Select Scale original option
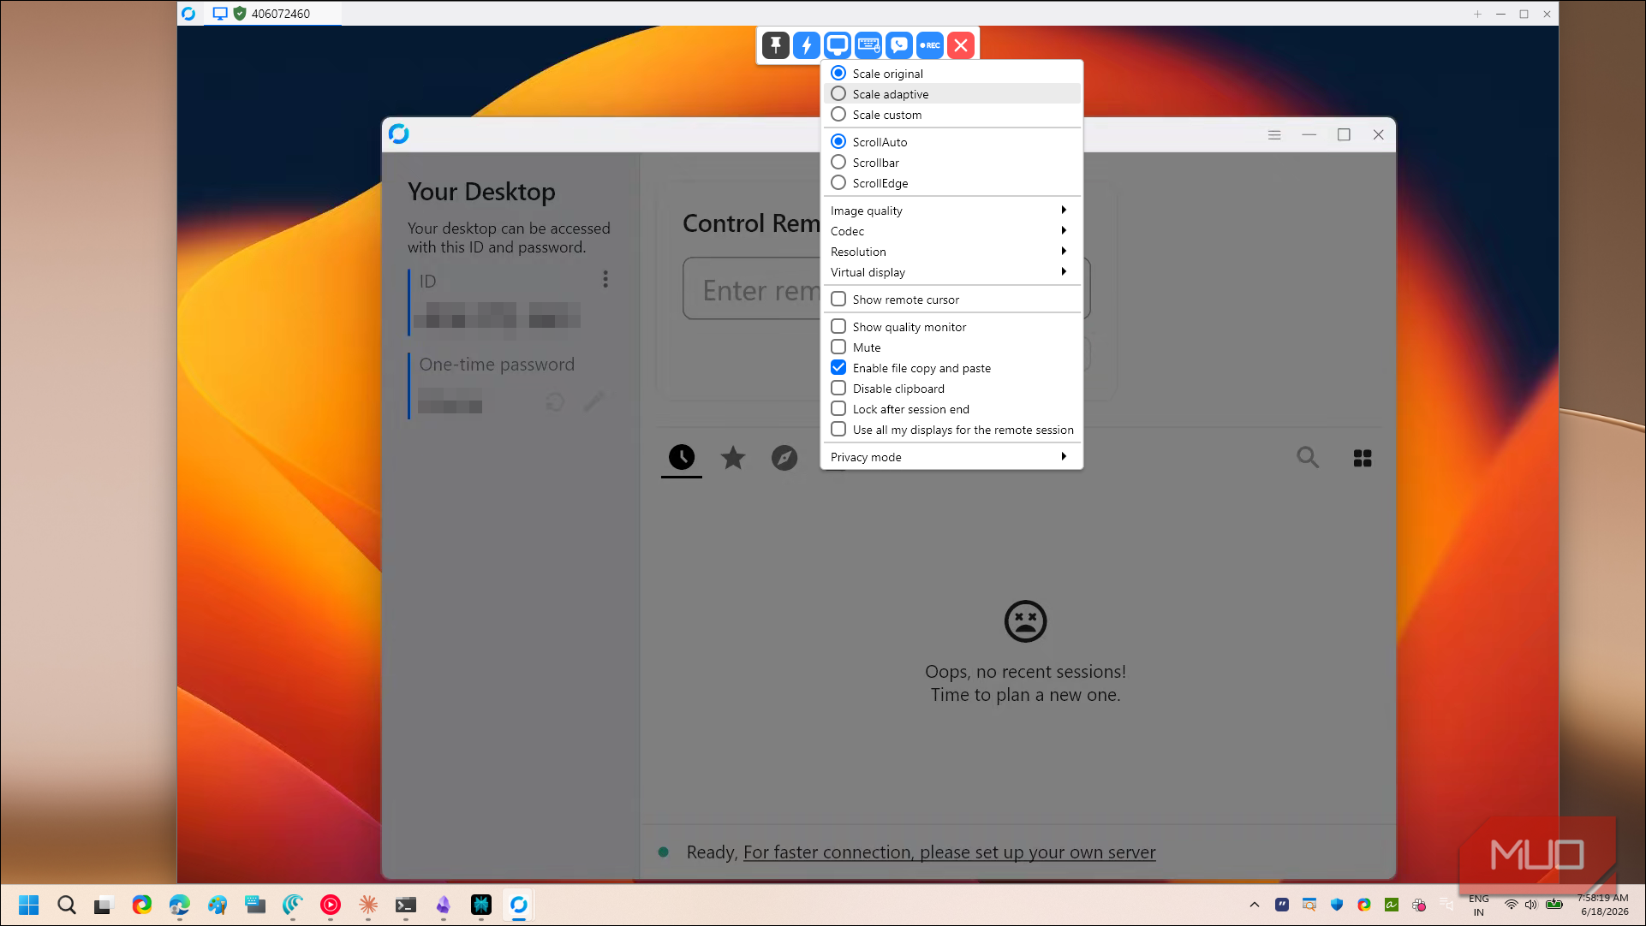Screen dimensions: 1646x926 tap(951, 74)
